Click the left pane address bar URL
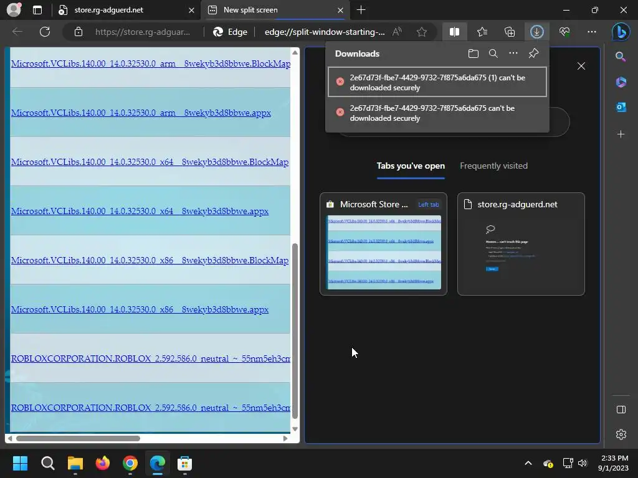The width and height of the screenshot is (638, 478). click(x=143, y=32)
